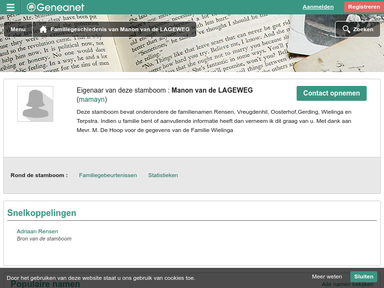The height and width of the screenshot is (288, 384).
Task: Open the Familiegebeurtenissen page
Action: [x=108, y=175]
